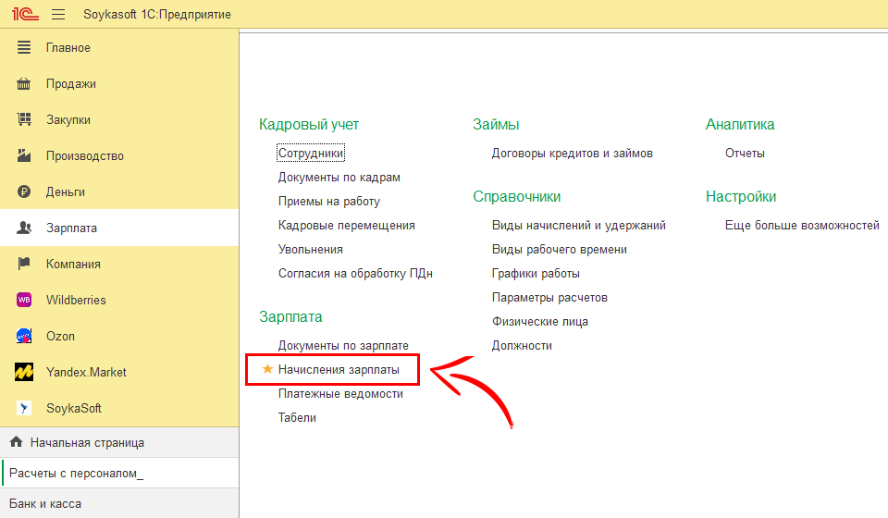The height and width of the screenshot is (518, 888).
Task: Switch to Расчеты с персоналом tab
Action: (119, 473)
